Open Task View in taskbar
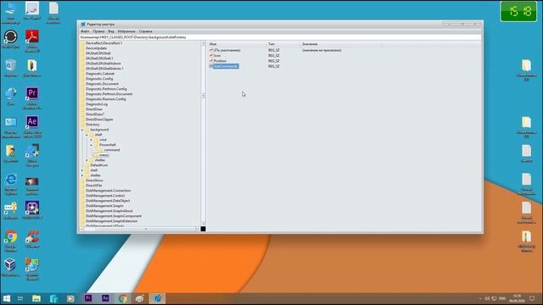 point(20,298)
